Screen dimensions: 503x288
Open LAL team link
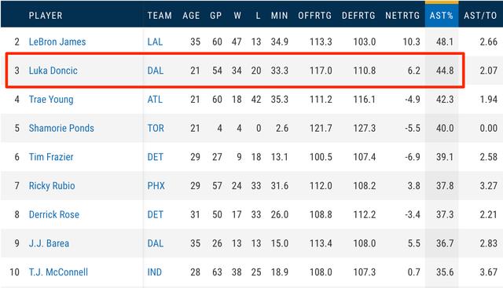[x=155, y=42]
